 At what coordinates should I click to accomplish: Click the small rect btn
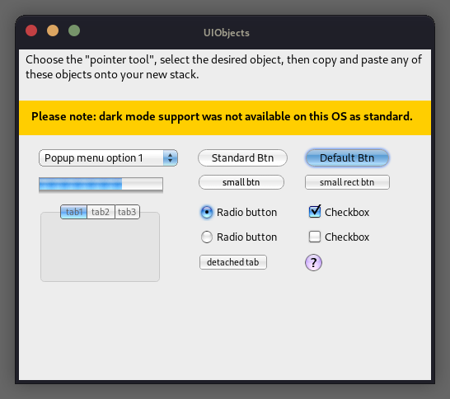point(347,182)
